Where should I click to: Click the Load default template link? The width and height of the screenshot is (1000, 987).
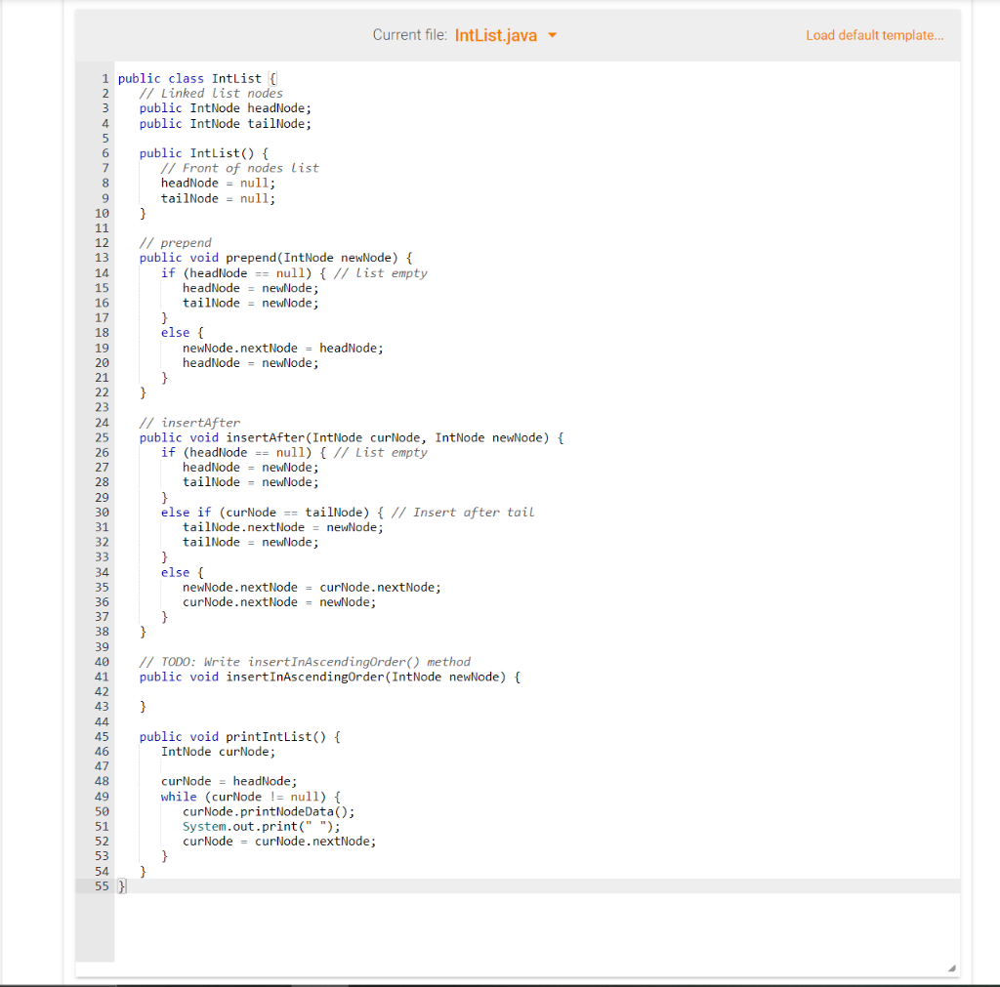tap(874, 35)
